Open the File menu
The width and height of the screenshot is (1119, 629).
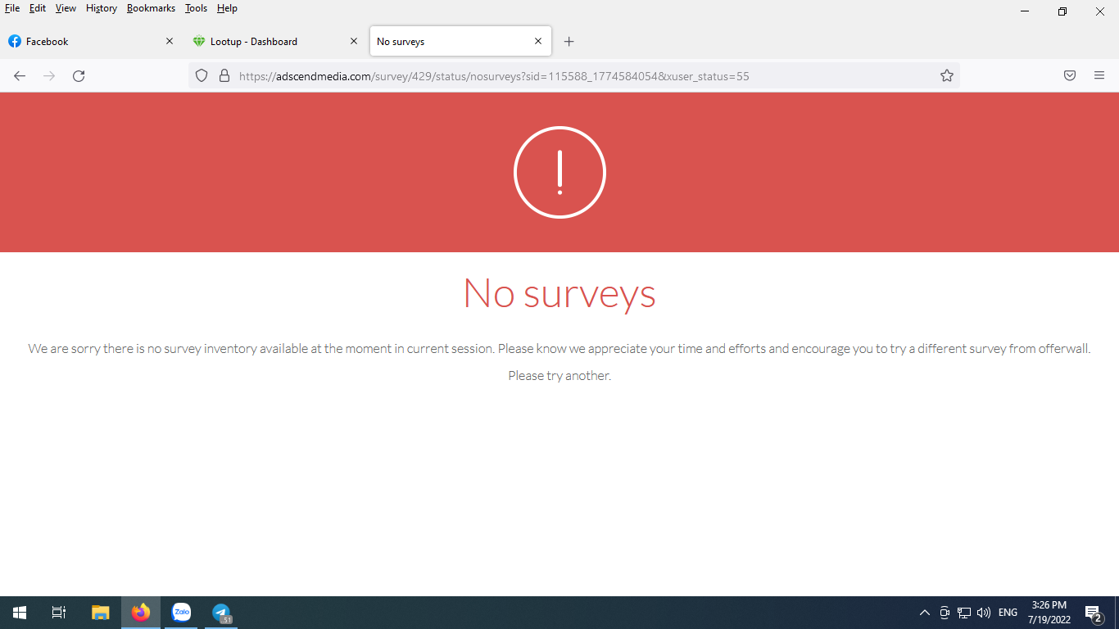12,8
